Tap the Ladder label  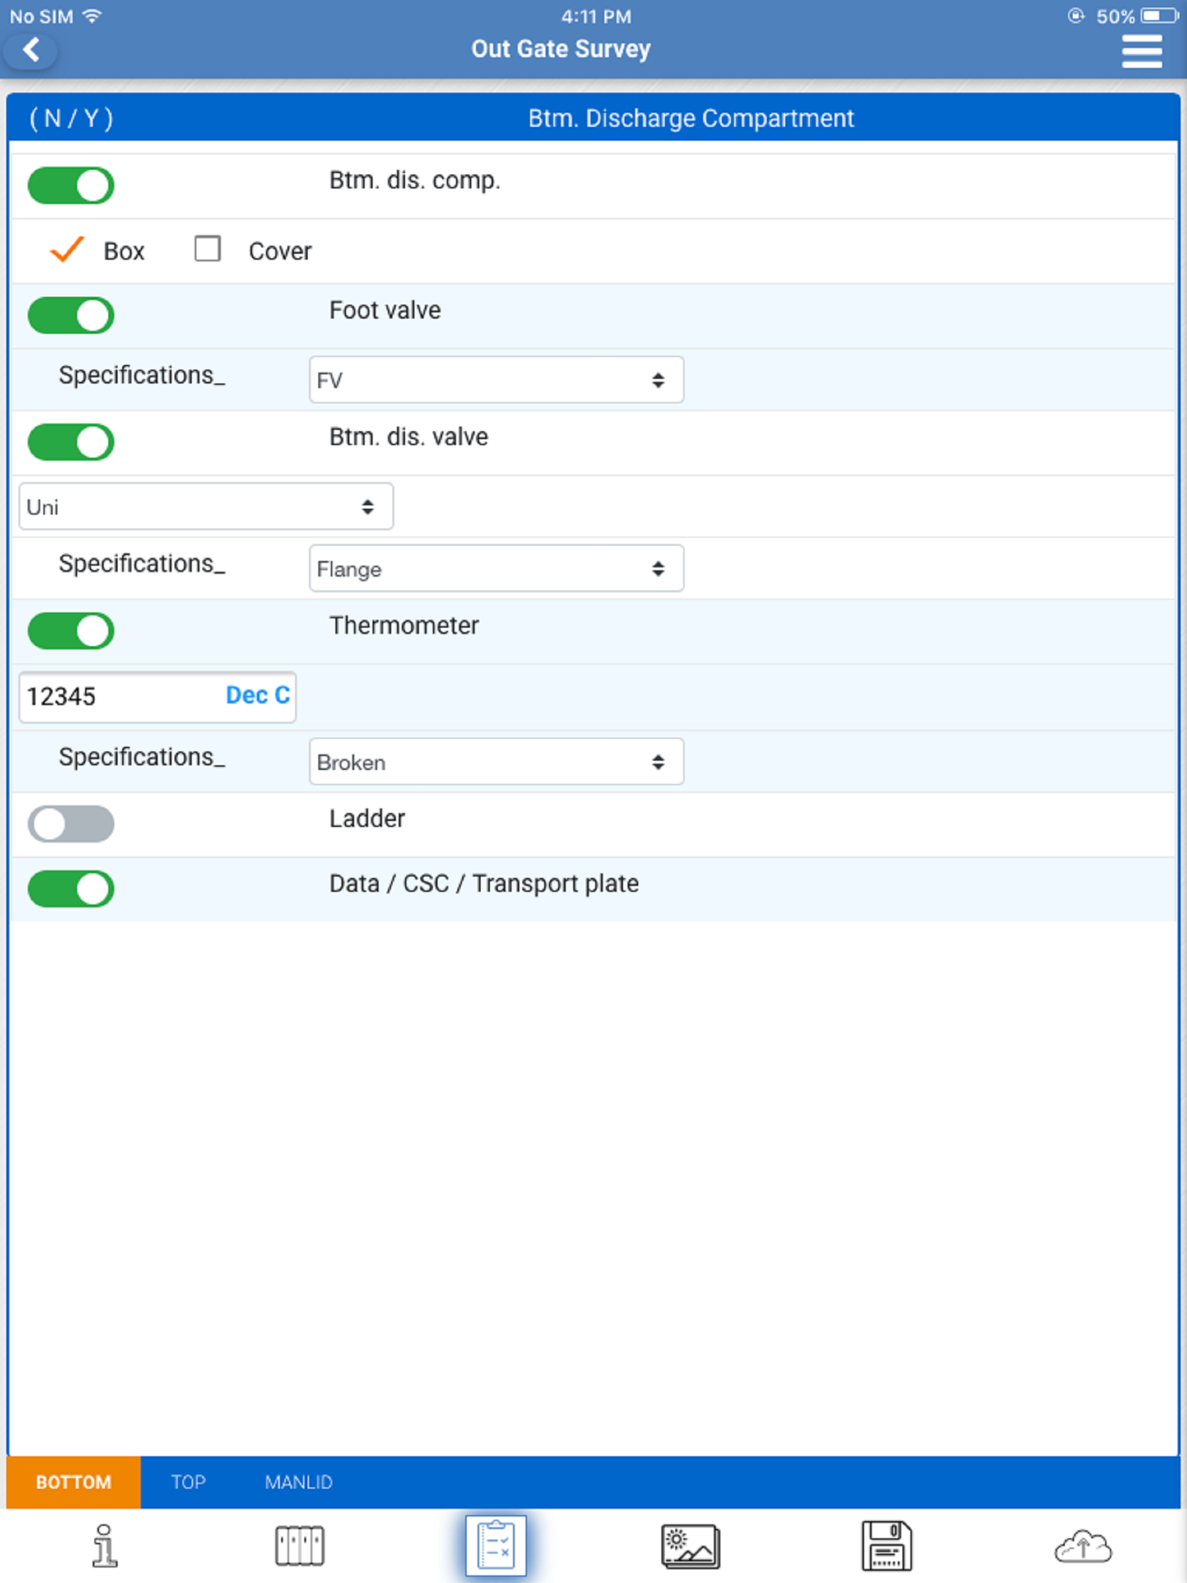pyautogui.click(x=367, y=819)
